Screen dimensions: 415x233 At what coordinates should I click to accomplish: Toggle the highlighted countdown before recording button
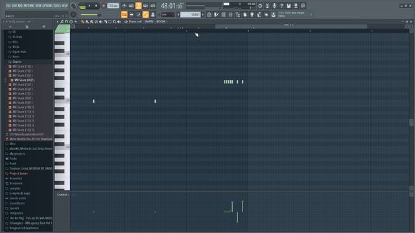(x=138, y=6)
